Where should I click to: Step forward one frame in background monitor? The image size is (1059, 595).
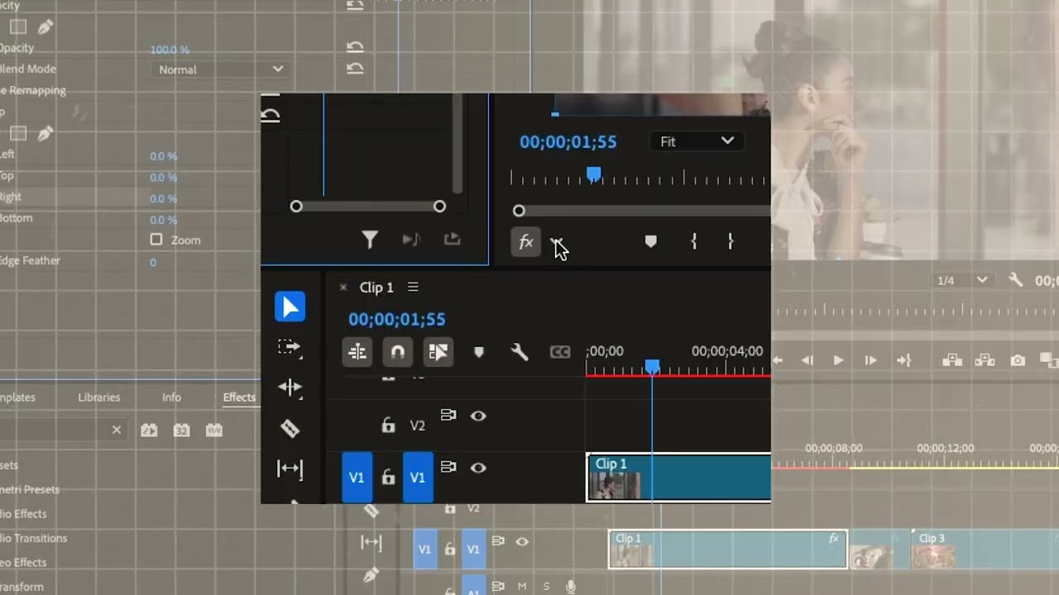coord(870,360)
